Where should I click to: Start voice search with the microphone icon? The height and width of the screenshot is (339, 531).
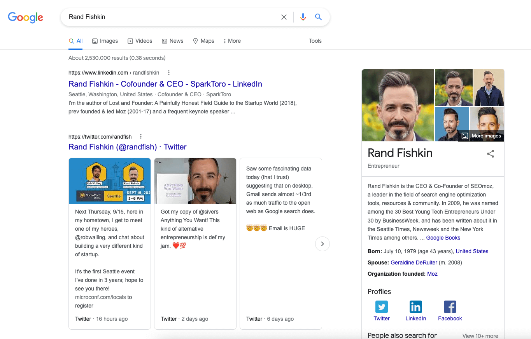point(303,17)
